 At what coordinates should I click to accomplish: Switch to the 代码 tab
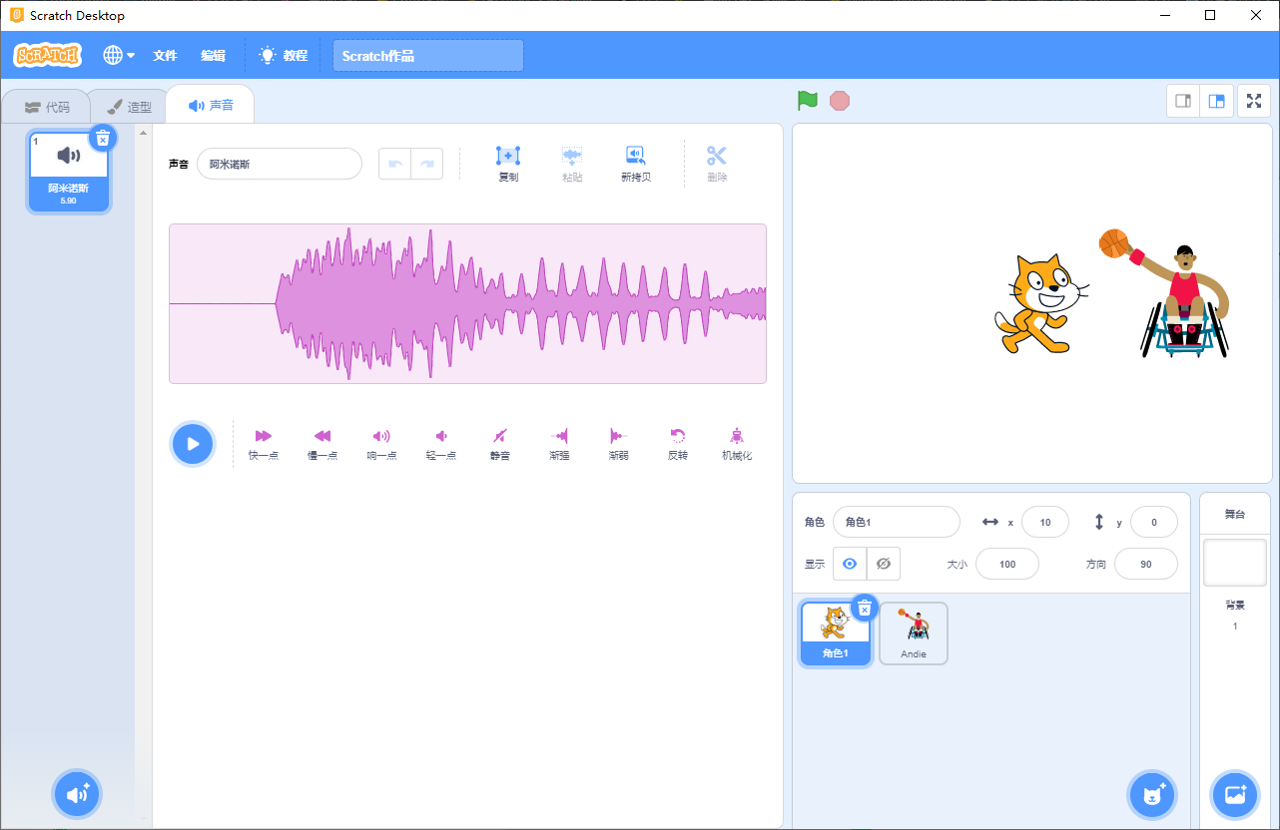point(48,107)
